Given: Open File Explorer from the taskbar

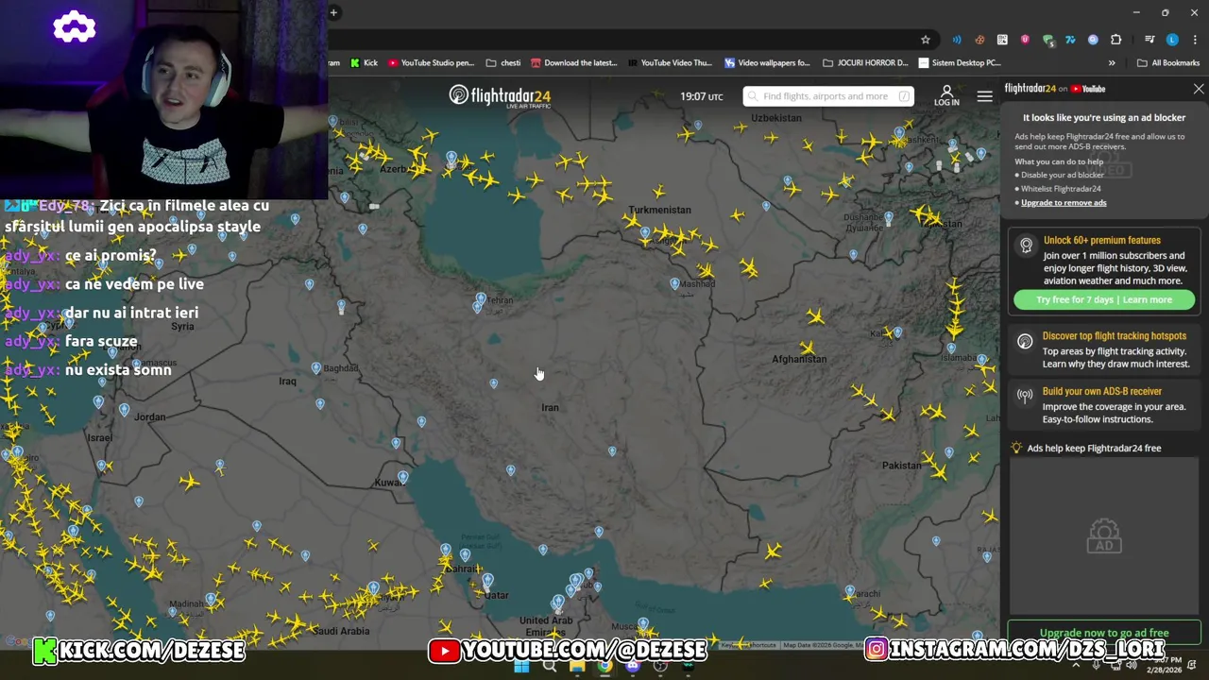Looking at the screenshot, I should (x=576, y=667).
